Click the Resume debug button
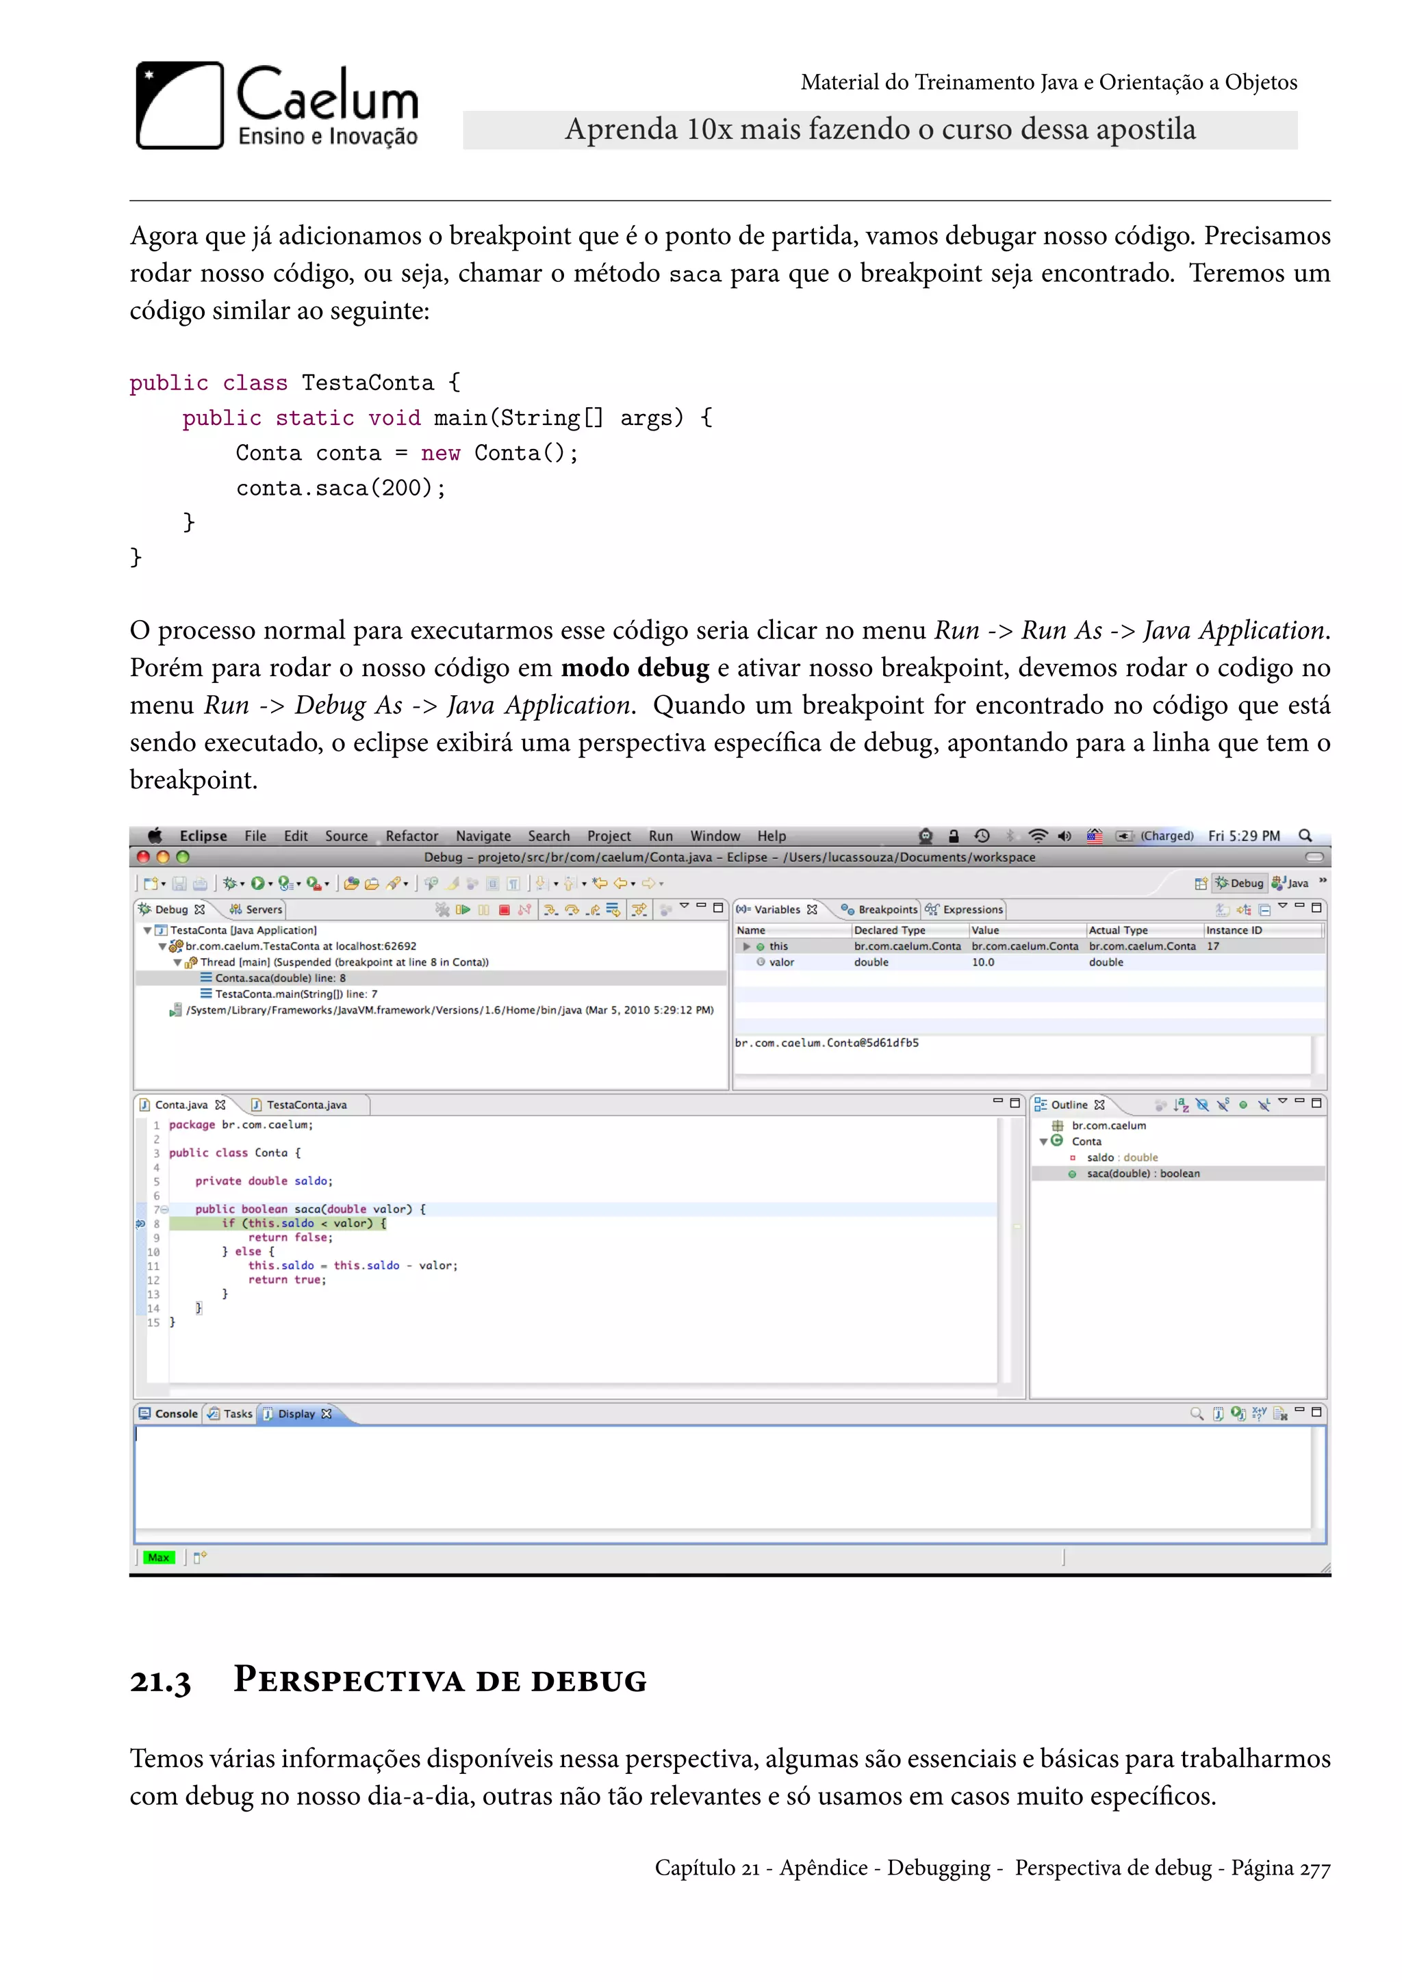This screenshot has width=1402, height=1982. [463, 909]
